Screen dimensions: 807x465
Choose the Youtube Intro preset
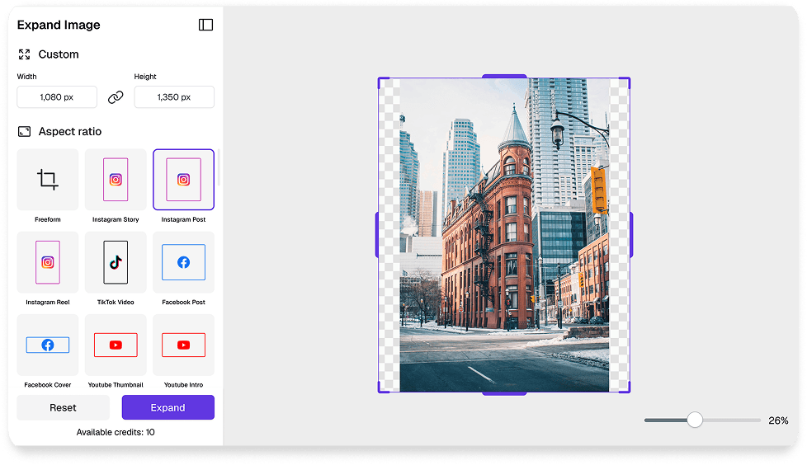click(x=183, y=345)
